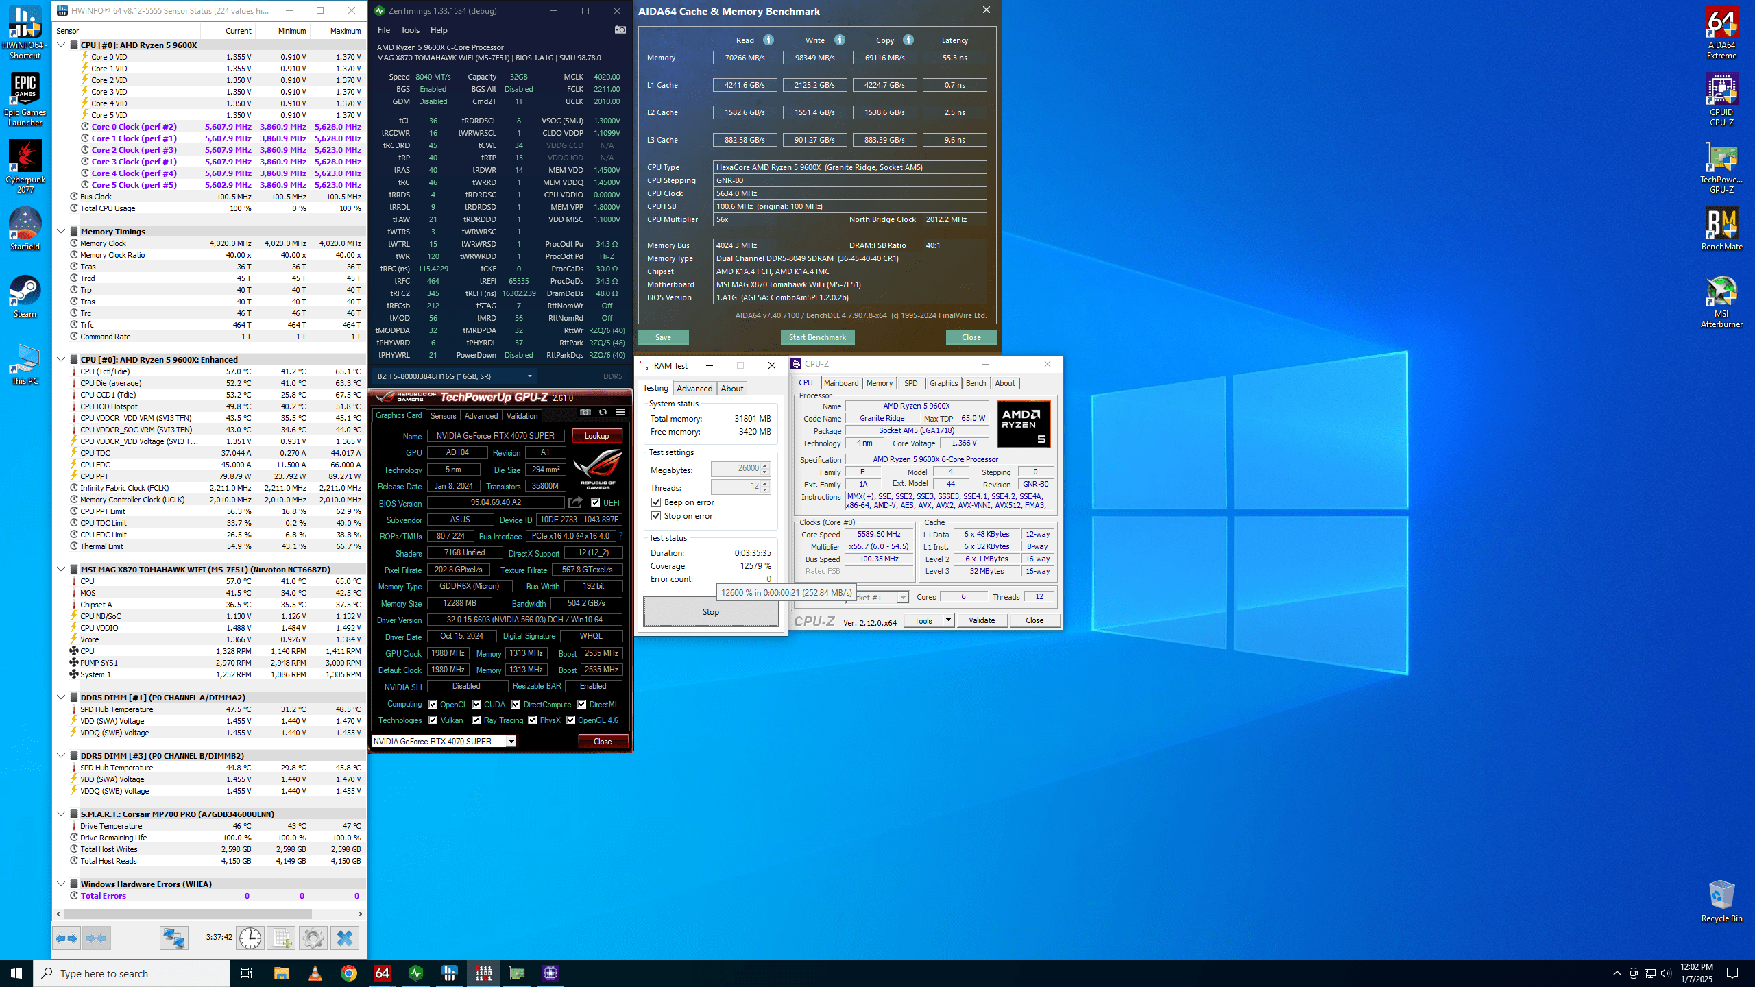The image size is (1755, 987).
Task: Toggle Stop on error checkbox
Action: (x=656, y=516)
